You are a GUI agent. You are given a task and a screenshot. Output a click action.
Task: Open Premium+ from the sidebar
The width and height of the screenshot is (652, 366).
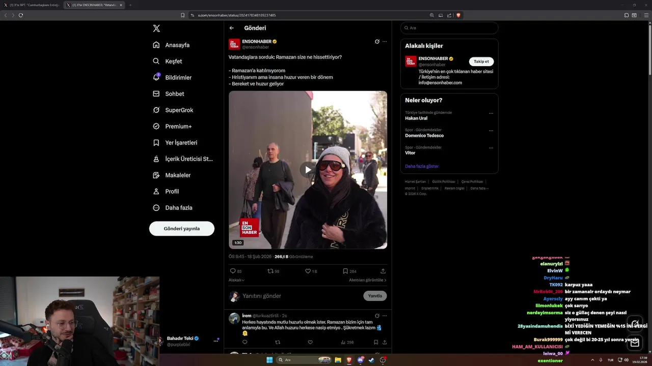click(x=172, y=126)
